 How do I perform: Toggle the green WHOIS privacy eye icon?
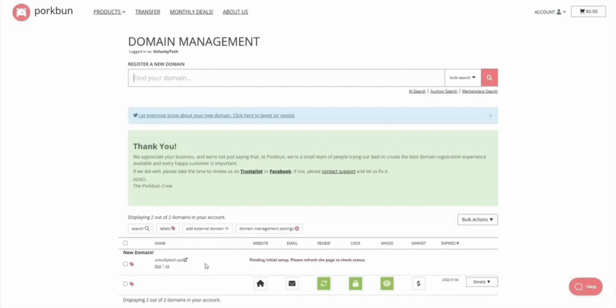pos(387,283)
